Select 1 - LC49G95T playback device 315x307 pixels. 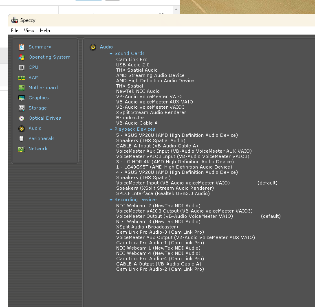[174, 167]
